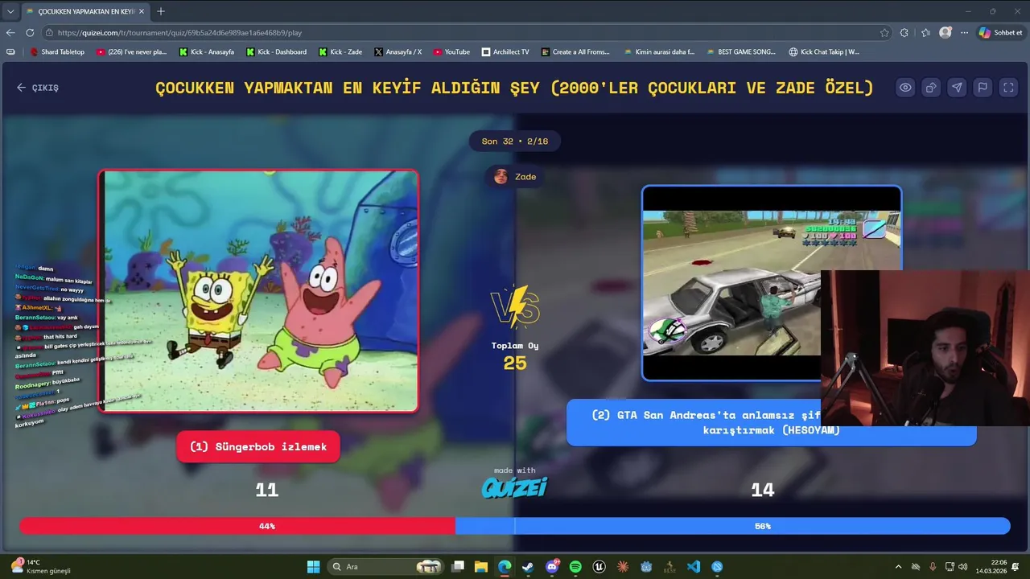This screenshot has width=1030, height=579.
Task: Open the Kick - Zade bookmark
Action: [x=340, y=51]
